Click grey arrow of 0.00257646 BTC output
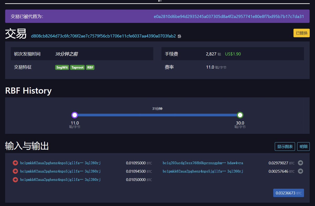The image size is (315, 206). (x=301, y=171)
